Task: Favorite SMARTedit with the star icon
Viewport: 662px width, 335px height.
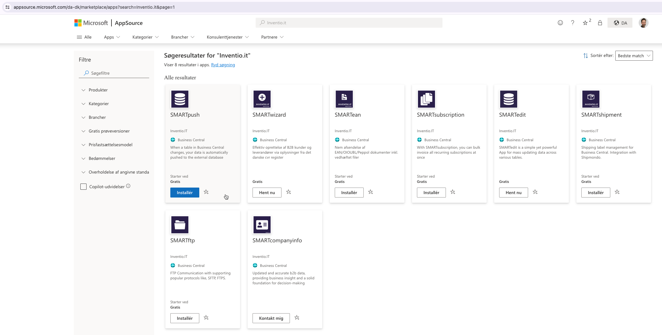Action: (x=535, y=192)
